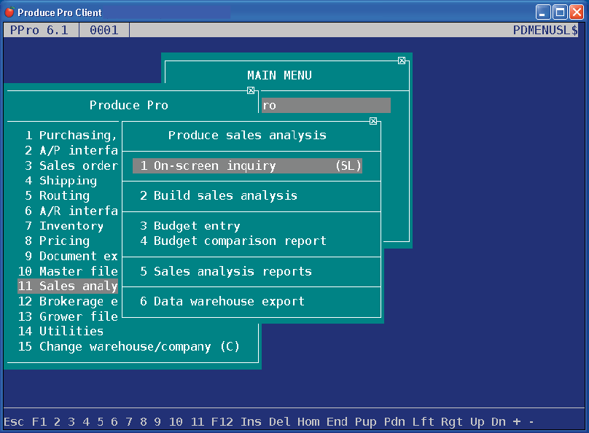Image resolution: width=589 pixels, height=433 pixels.
Task: Open the Routing menu item
Action: tap(57, 195)
